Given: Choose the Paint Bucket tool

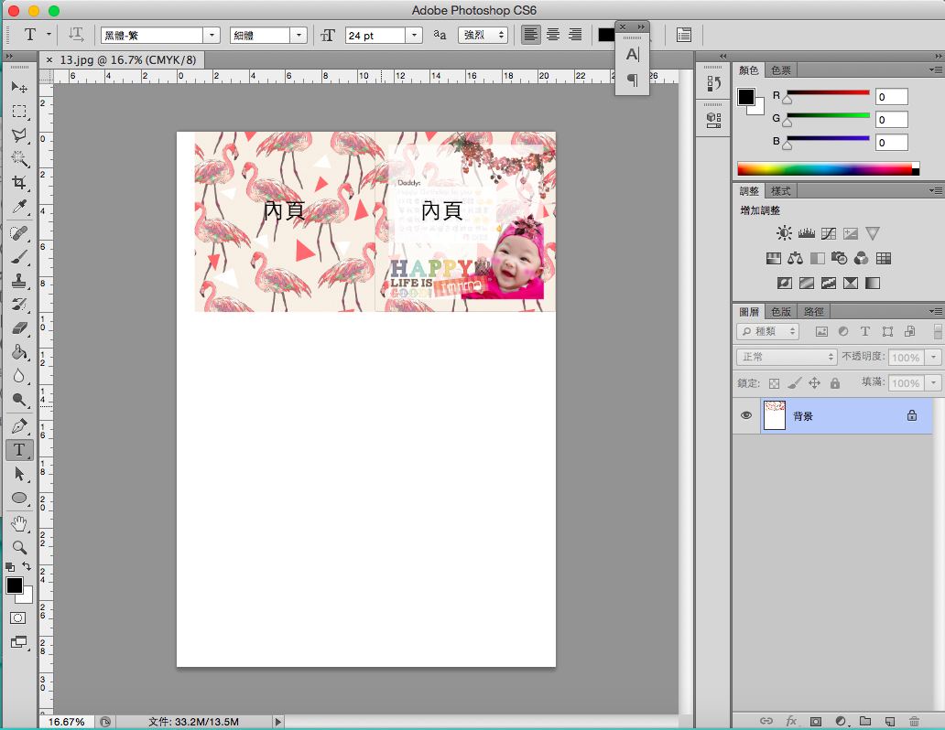Looking at the screenshot, I should (18, 352).
